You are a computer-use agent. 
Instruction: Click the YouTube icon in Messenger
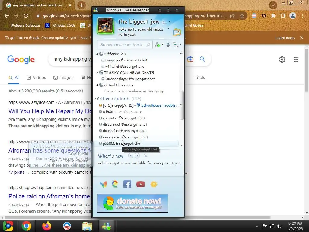pos(141,184)
